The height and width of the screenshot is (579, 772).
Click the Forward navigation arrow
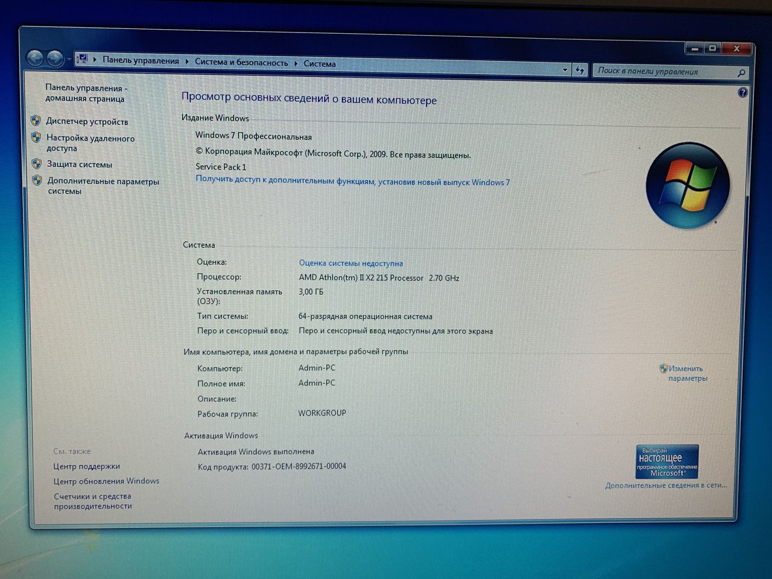(55, 59)
